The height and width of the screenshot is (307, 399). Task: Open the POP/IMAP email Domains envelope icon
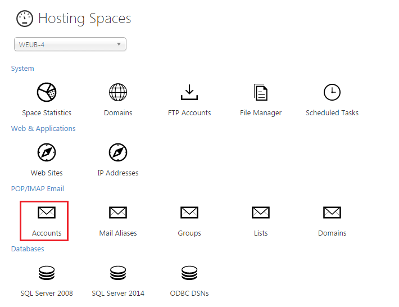pos(332,213)
